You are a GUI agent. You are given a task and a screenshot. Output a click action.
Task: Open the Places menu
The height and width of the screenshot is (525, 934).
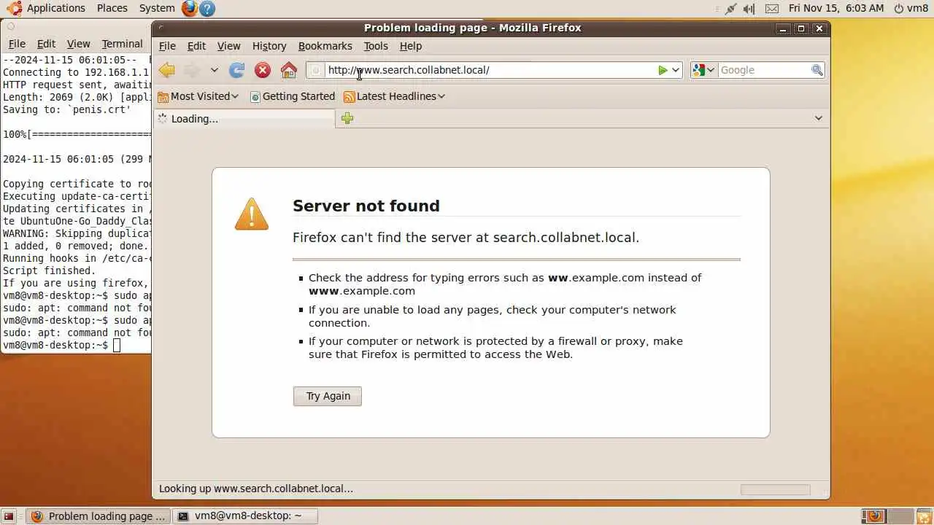click(x=112, y=8)
